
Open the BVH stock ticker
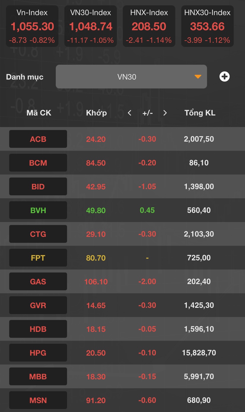[x=38, y=210]
